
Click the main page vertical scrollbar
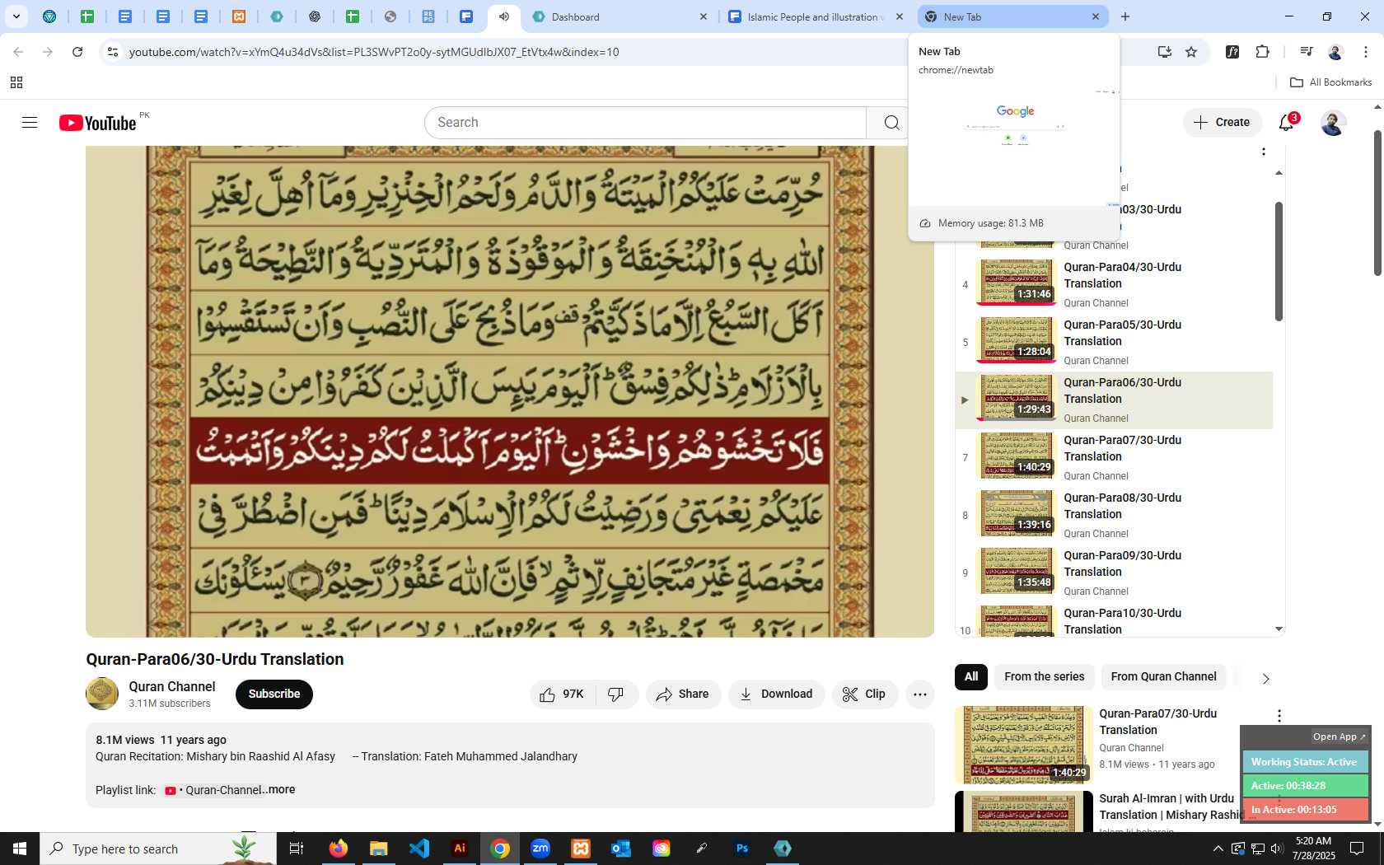pyautogui.click(x=1377, y=202)
